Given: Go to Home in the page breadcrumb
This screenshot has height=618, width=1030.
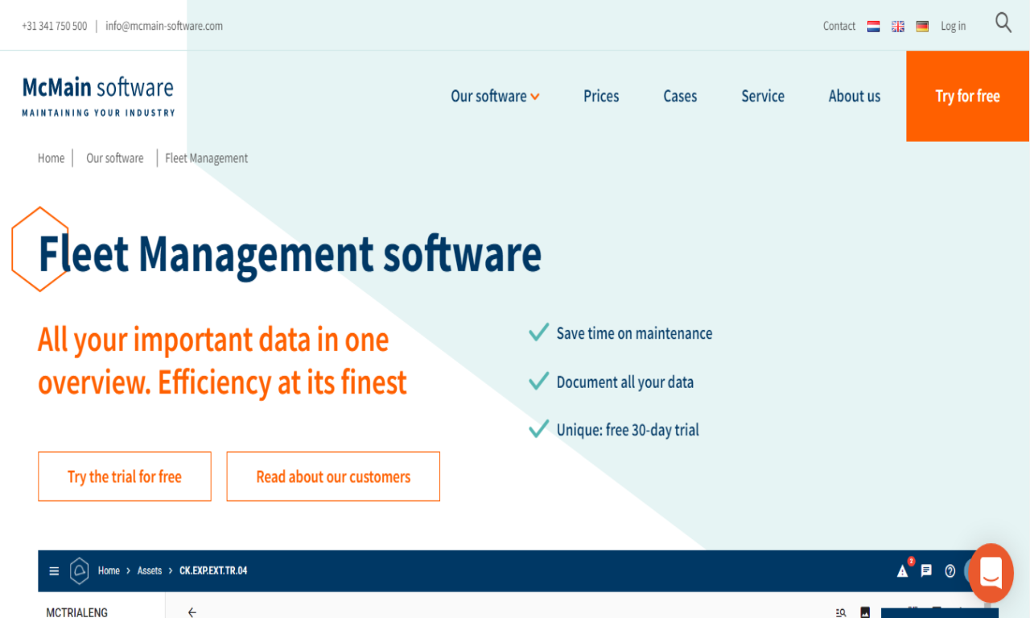Looking at the screenshot, I should click(x=51, y=159).
